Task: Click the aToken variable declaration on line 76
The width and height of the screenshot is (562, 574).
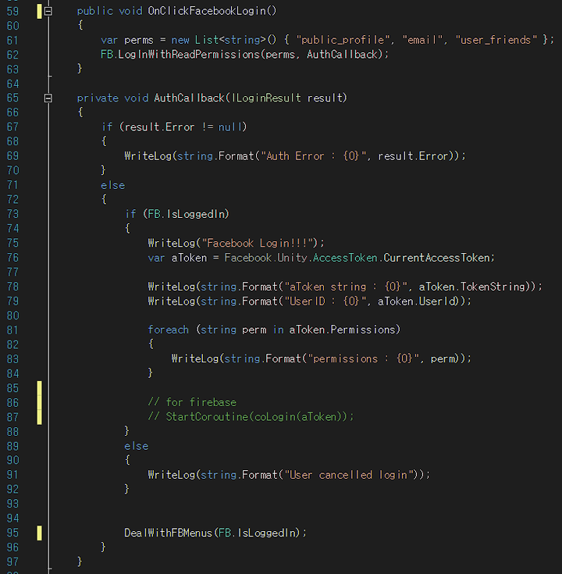Action: [x=189, y=258]
